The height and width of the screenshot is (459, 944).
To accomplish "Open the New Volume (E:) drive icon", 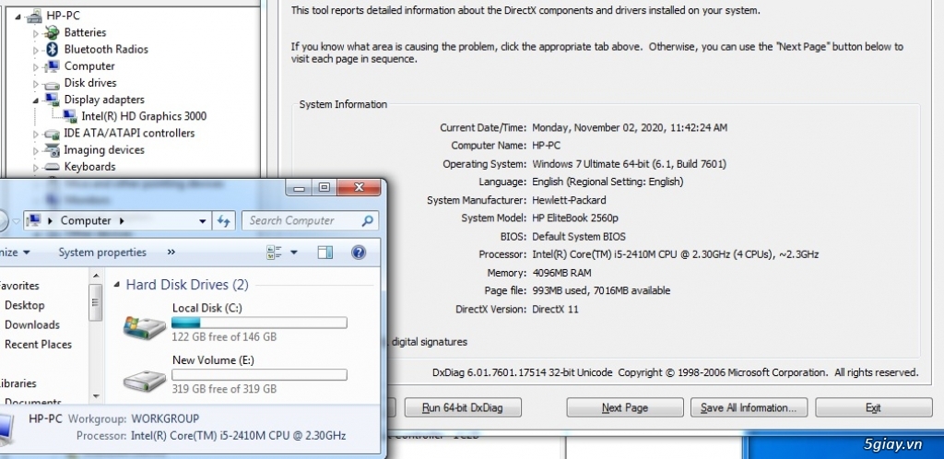I will pos(145,381).
